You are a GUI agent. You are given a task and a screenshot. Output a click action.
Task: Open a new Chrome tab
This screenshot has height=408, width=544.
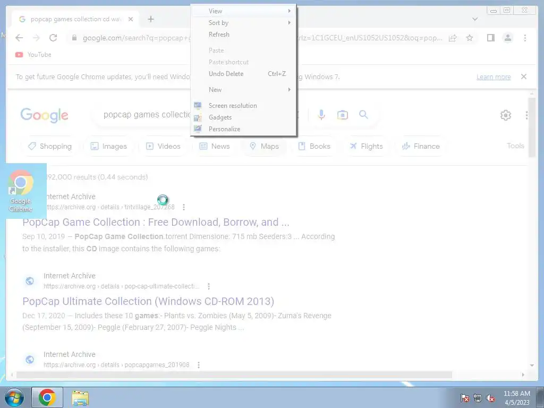(150, 19)
